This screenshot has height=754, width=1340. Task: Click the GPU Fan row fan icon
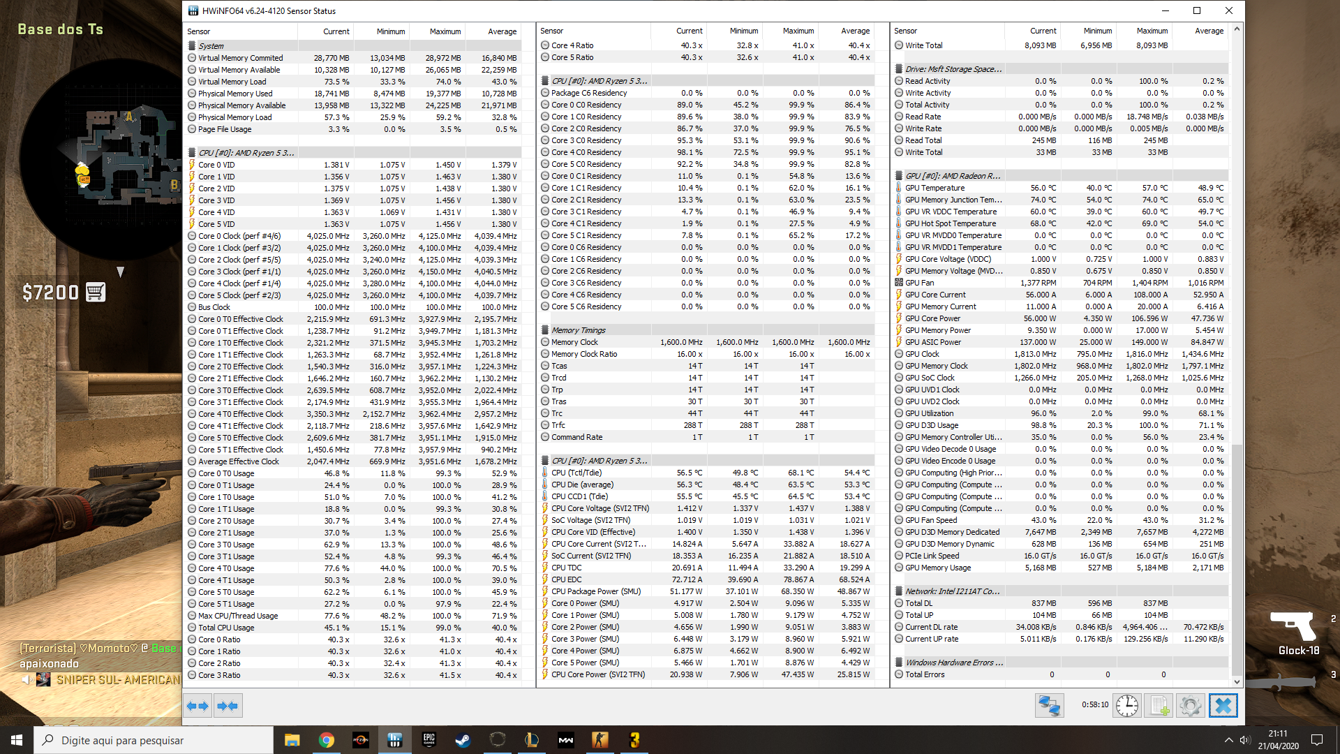pos(899,283)
